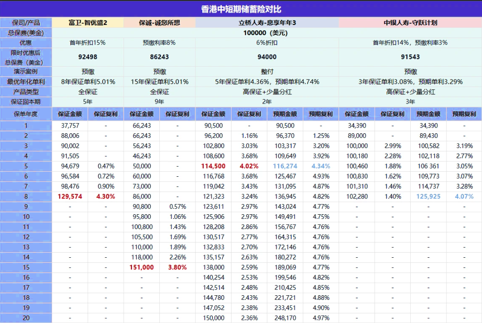Click the value 73,000 in year 7
Image resolution: width=482 pixels, height=323 pixels.
click(142, 186)
